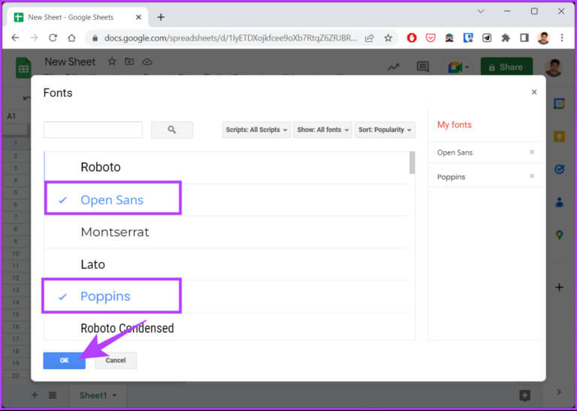Open the Sort: Popularity dropdown
The width and height of the screenshot is (577, 411).
pos(385,130)
